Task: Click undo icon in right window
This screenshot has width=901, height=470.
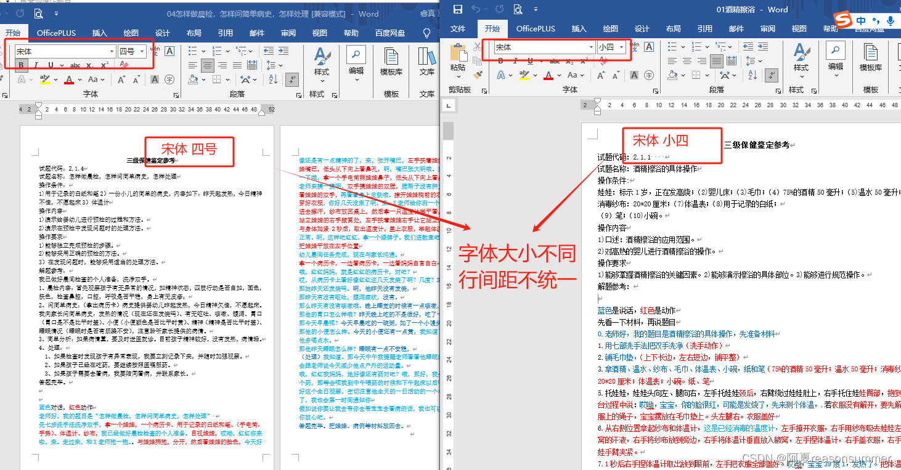Action: (477, 9)
